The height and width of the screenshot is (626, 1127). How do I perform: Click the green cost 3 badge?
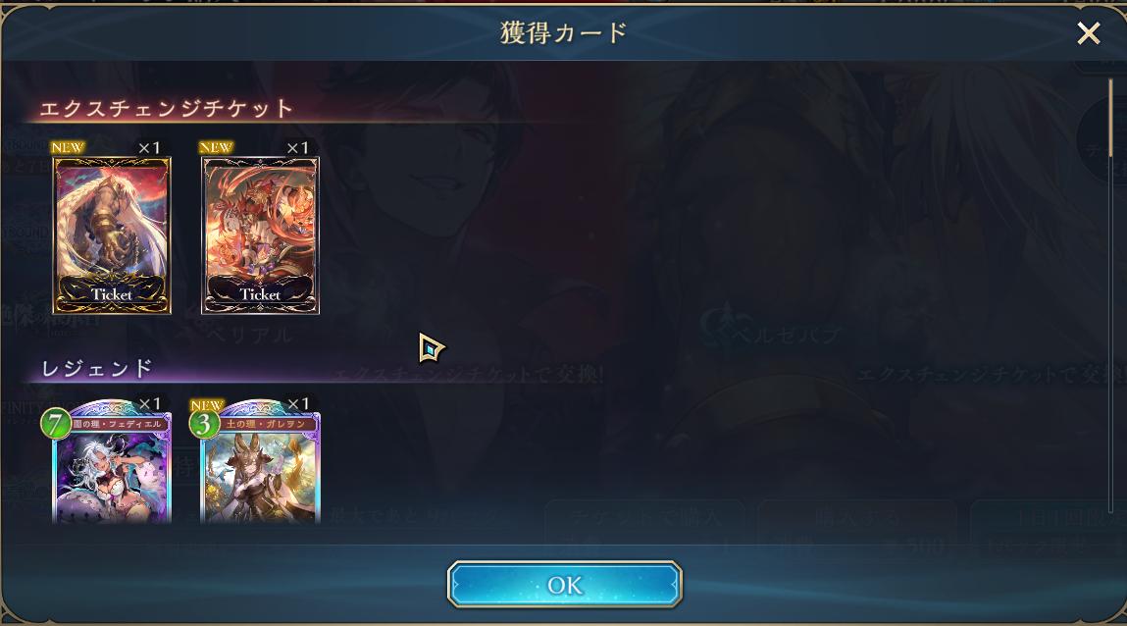pyautogui.click(x=204, y=423)
